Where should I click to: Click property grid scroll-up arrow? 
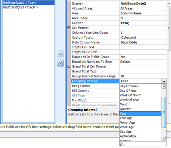tap(169, 3)
